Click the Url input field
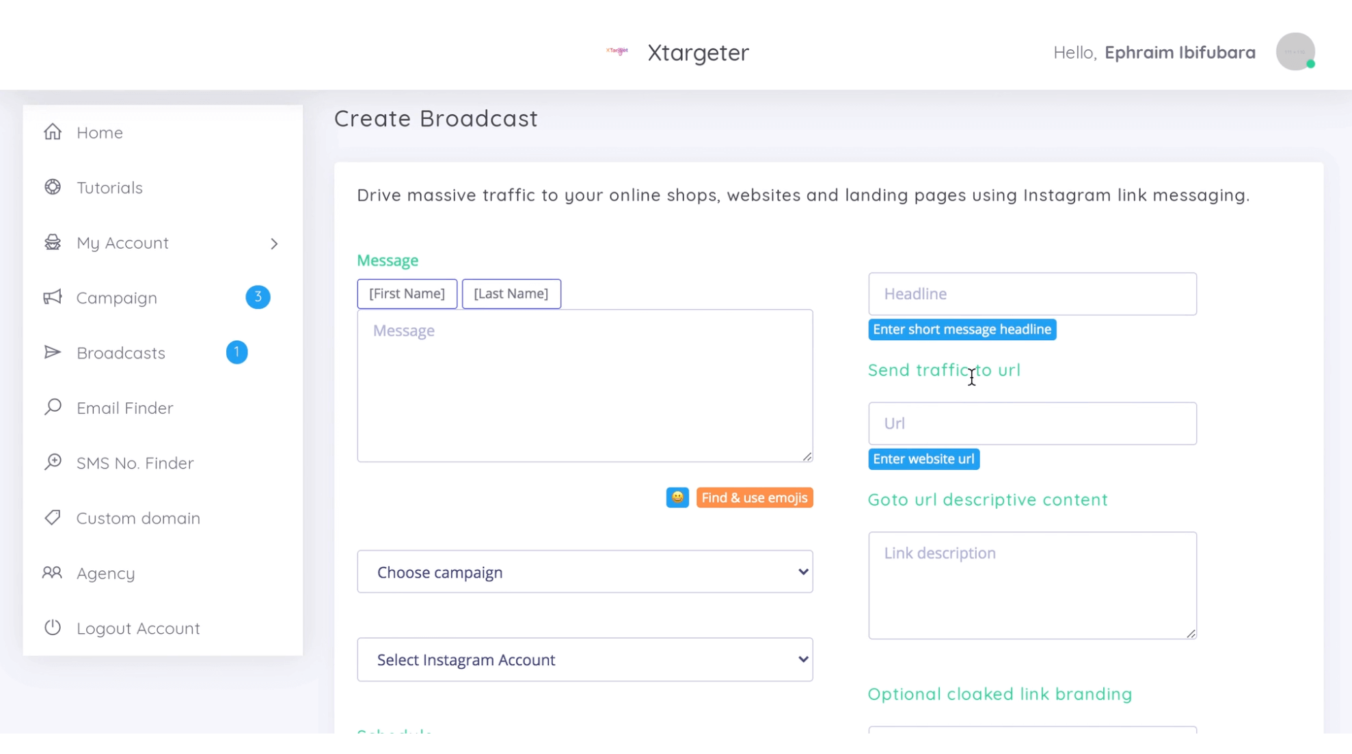Viewport: 1352px width, 754px height. [1031, 423]
